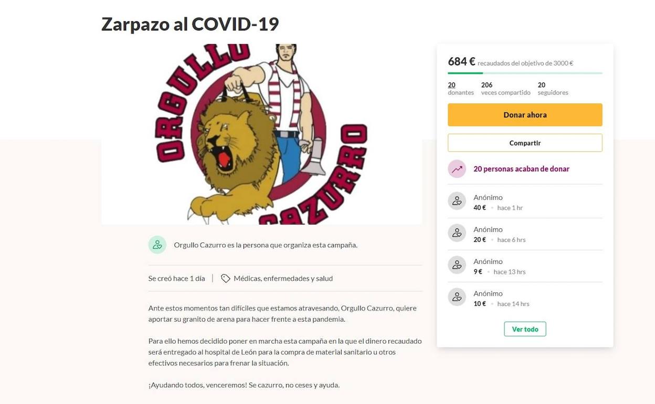Click the donor avatar for the 20 € donation
Viewport: 655px width, 404px height.
point(457,233)
